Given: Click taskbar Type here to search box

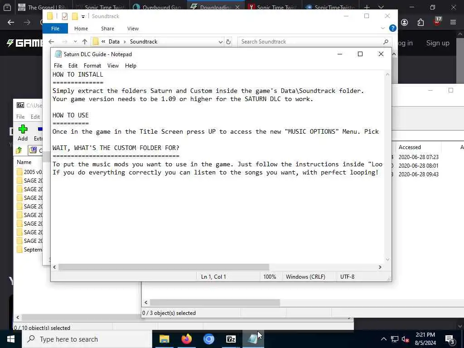Looking at the screenshot, I should coord(87,339).
